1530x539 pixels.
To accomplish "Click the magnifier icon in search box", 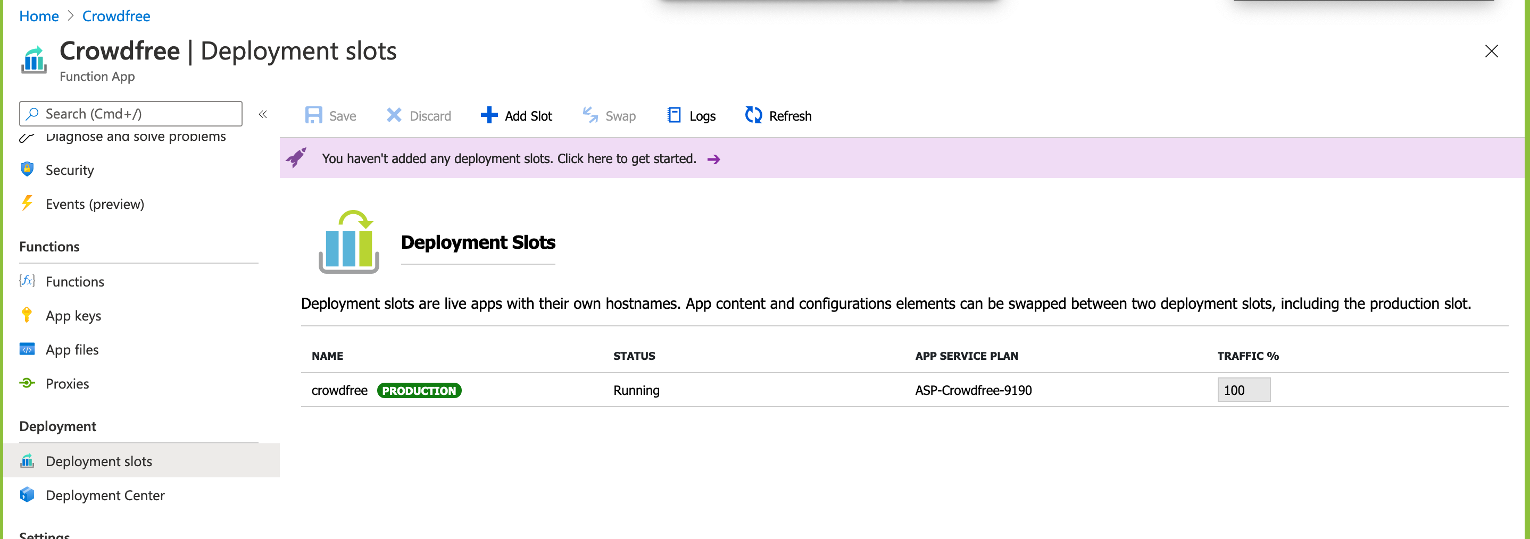I will pyautogui.click(x=32, y=113).
